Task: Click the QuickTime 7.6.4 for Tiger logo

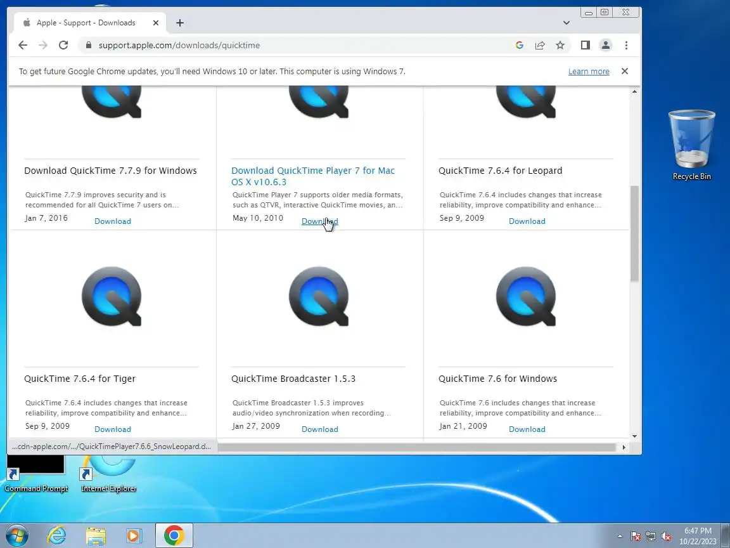Action: coord(112,297)
